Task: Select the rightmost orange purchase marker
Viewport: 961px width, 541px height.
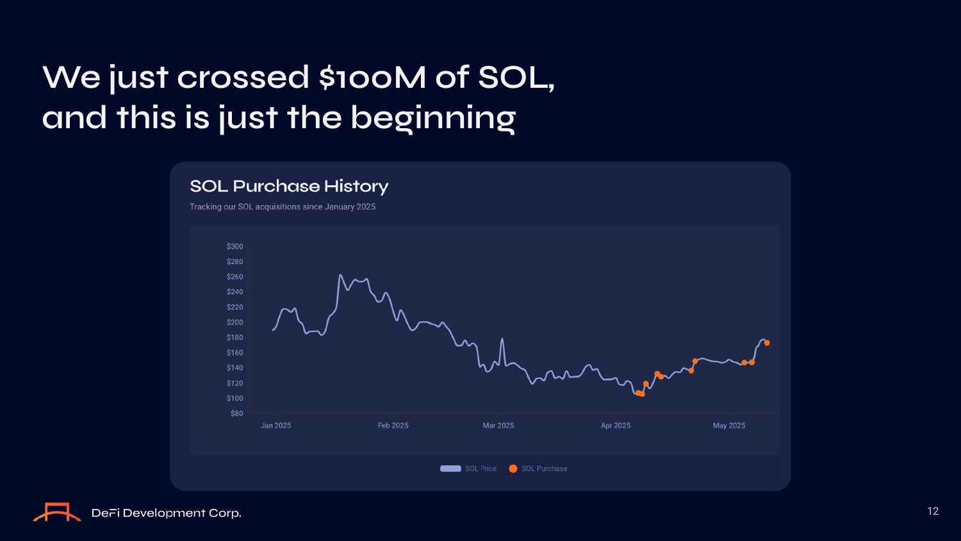Action: 767,343
